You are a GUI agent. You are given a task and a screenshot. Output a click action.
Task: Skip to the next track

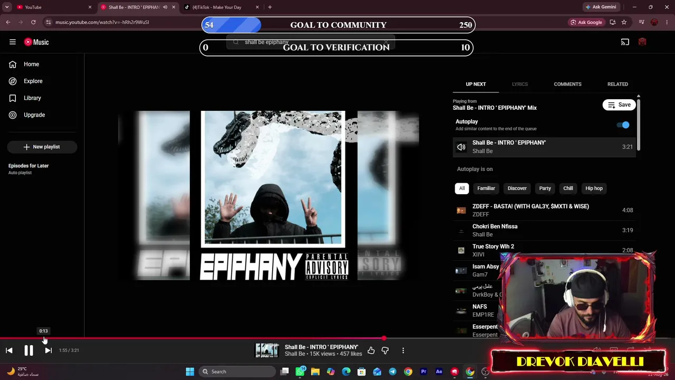[x=48, y=350]
